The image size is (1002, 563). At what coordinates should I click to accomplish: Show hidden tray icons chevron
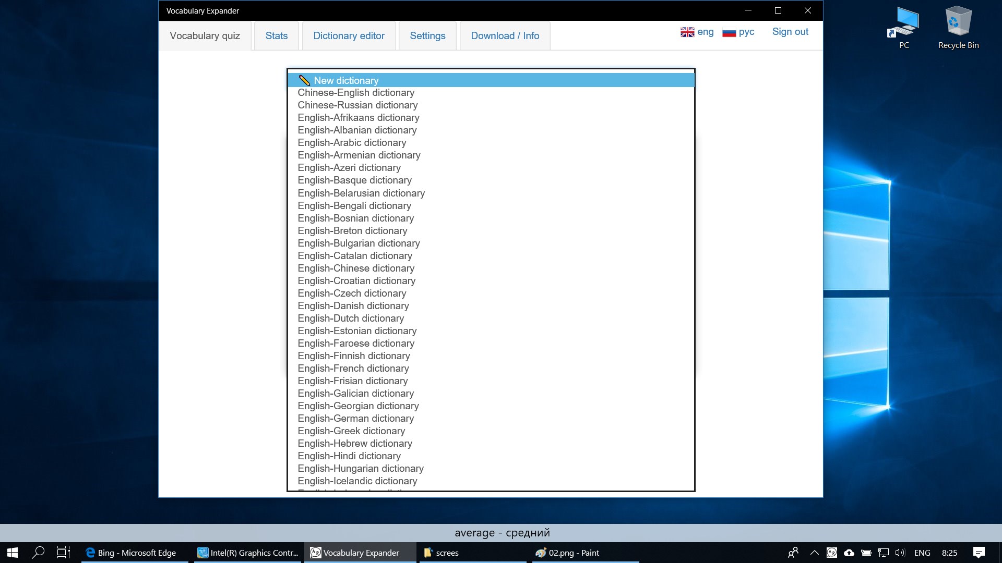[x=814, y=553]
